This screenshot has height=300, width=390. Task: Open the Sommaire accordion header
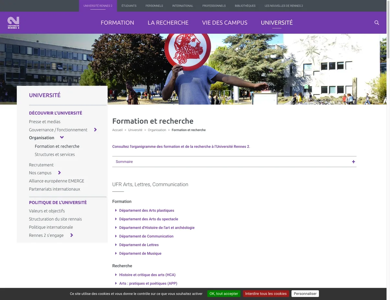(x=234, y=162)
